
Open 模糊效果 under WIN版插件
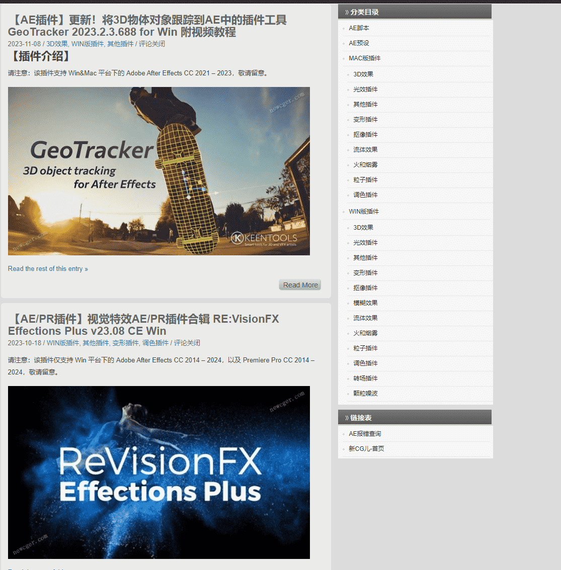(365, 303)
